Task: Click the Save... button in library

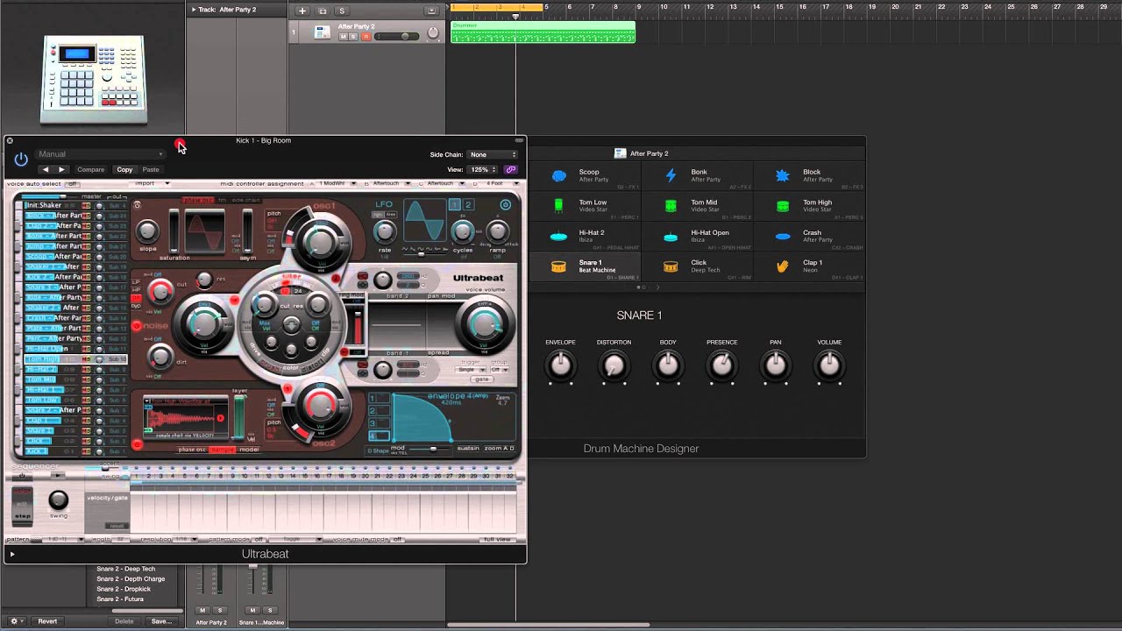Action: click(161, 621)
